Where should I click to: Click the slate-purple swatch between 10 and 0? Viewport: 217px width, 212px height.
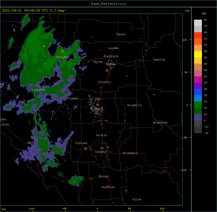coord(198,117)
